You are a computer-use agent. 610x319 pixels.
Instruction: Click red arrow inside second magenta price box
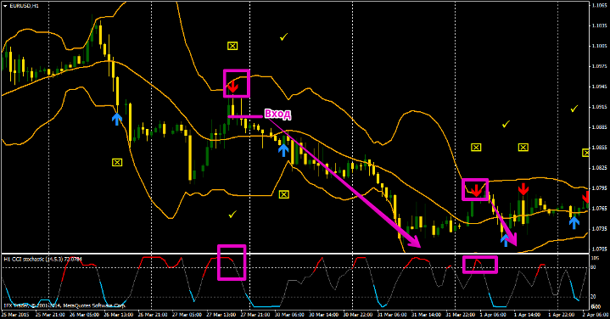pyautogui.click(x=476, y=191)
